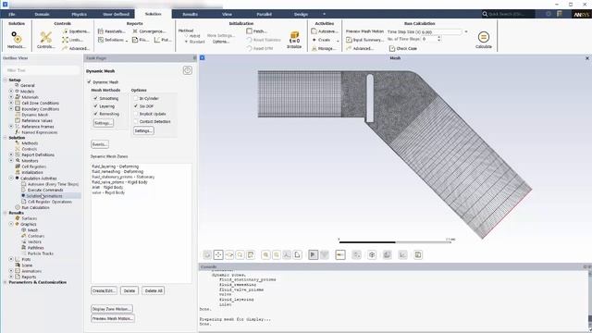Collapse the Calculation Activities node
This screenshot has height=333, width=592.
11,178
